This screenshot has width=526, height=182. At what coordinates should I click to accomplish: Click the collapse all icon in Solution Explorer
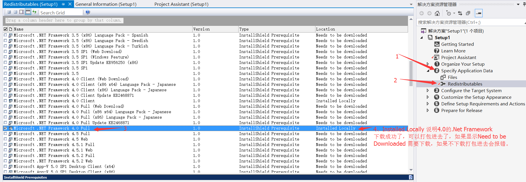(x=468, y=13)
